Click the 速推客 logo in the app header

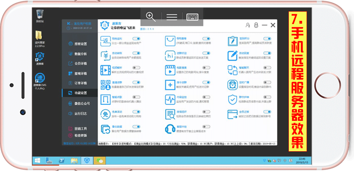pyautogui.click(x=105, y=25)
